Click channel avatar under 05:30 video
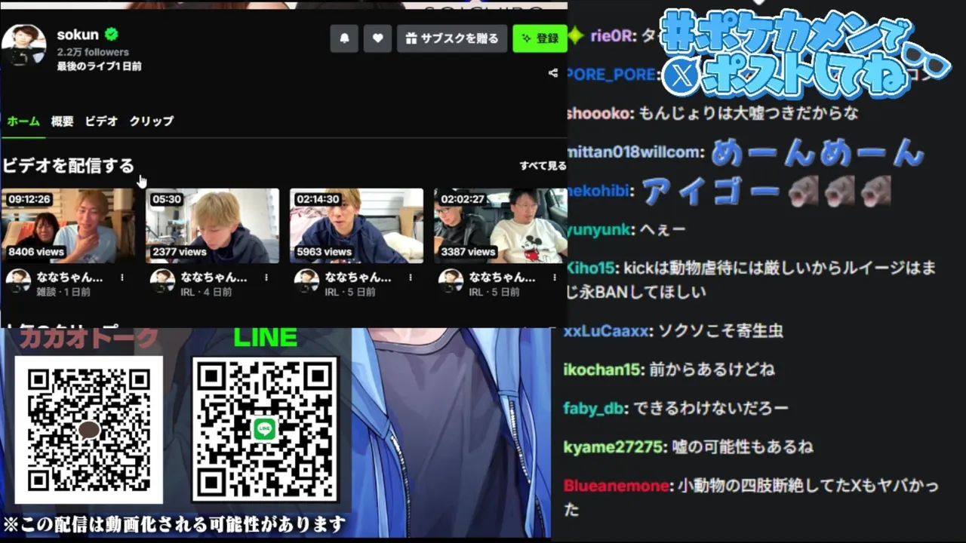 (x=162, y=281)
